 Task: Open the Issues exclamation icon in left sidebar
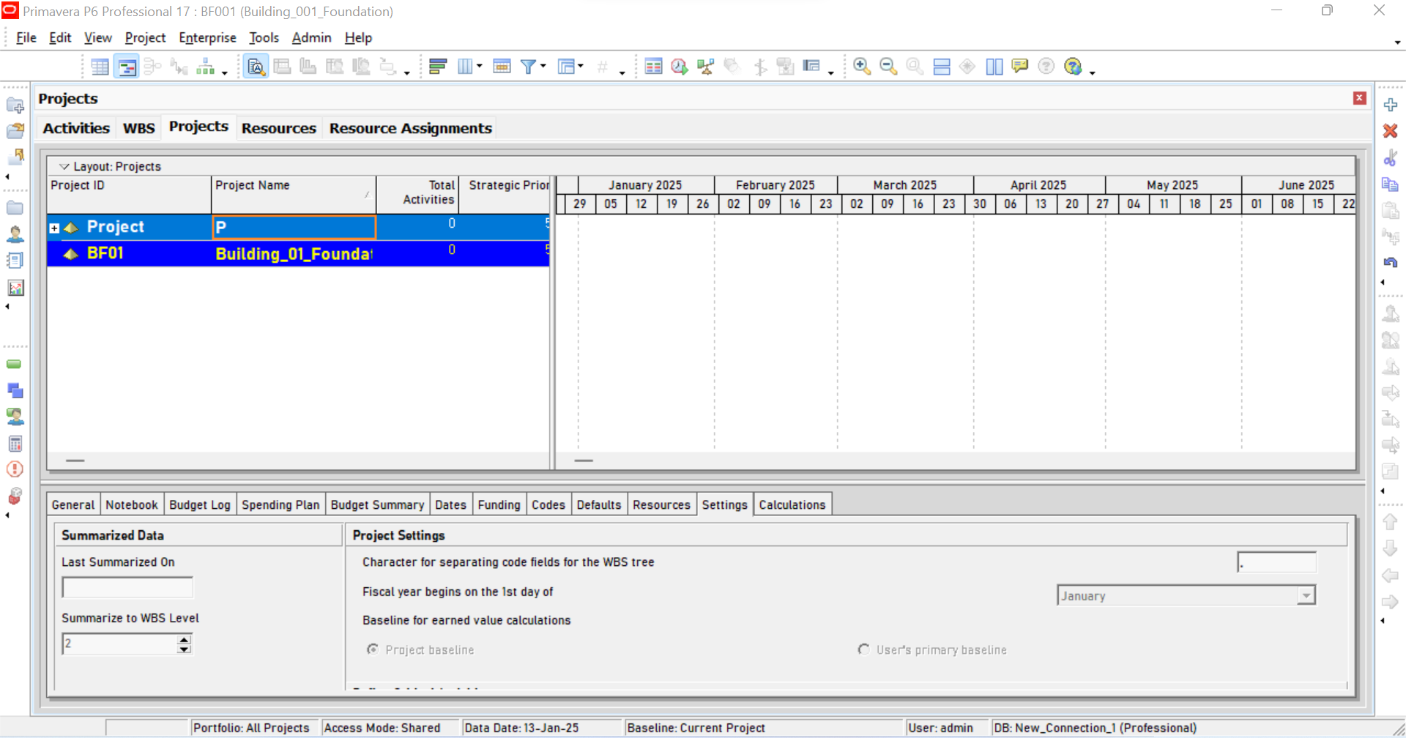(15, 469)
